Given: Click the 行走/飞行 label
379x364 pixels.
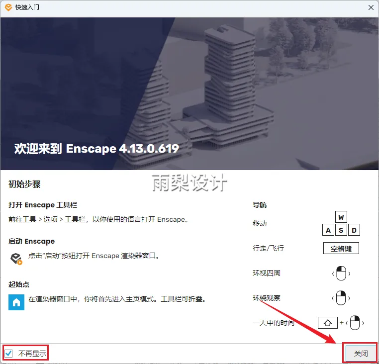Looking at the screenshot, I should (268, 248).
